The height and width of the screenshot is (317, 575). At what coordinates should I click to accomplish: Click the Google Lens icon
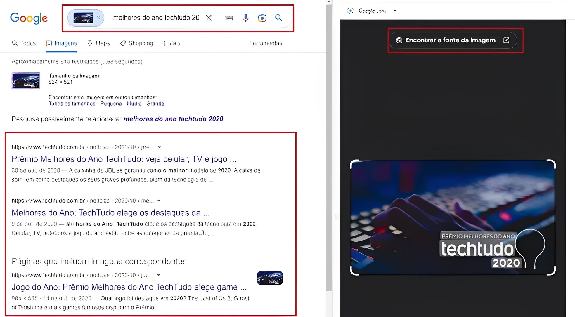[x=350, y=11]
